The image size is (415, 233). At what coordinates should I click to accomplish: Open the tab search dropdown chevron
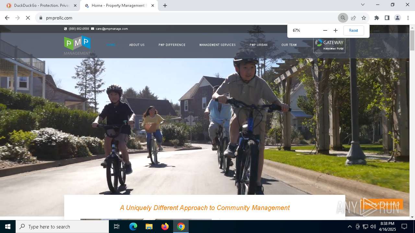363,5
